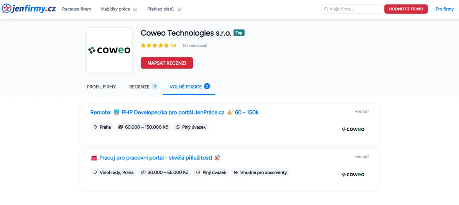Select the VOLNÉ POZICE tab
This screenshot has height=205, width=459.
[x=186, y=87]
